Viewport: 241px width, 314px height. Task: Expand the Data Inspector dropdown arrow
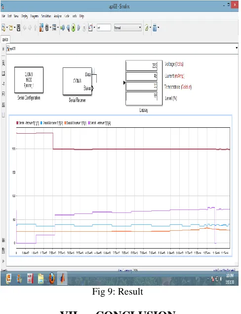click(94, 28)
